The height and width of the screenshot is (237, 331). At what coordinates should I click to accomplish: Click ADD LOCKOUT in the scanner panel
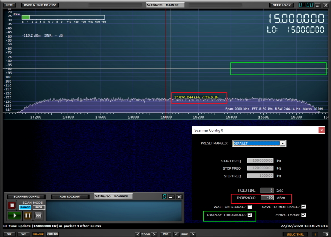[x=70, y=197]
